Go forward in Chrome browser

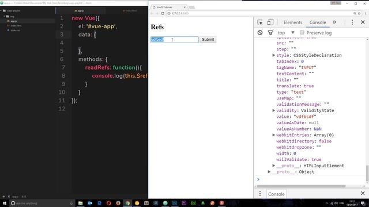coord(157,13)
